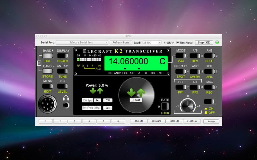Enable the Fast tuning checkbox
The image size is (257, 160).
(132, 100)
